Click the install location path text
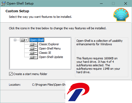 [x=49, y=85]
